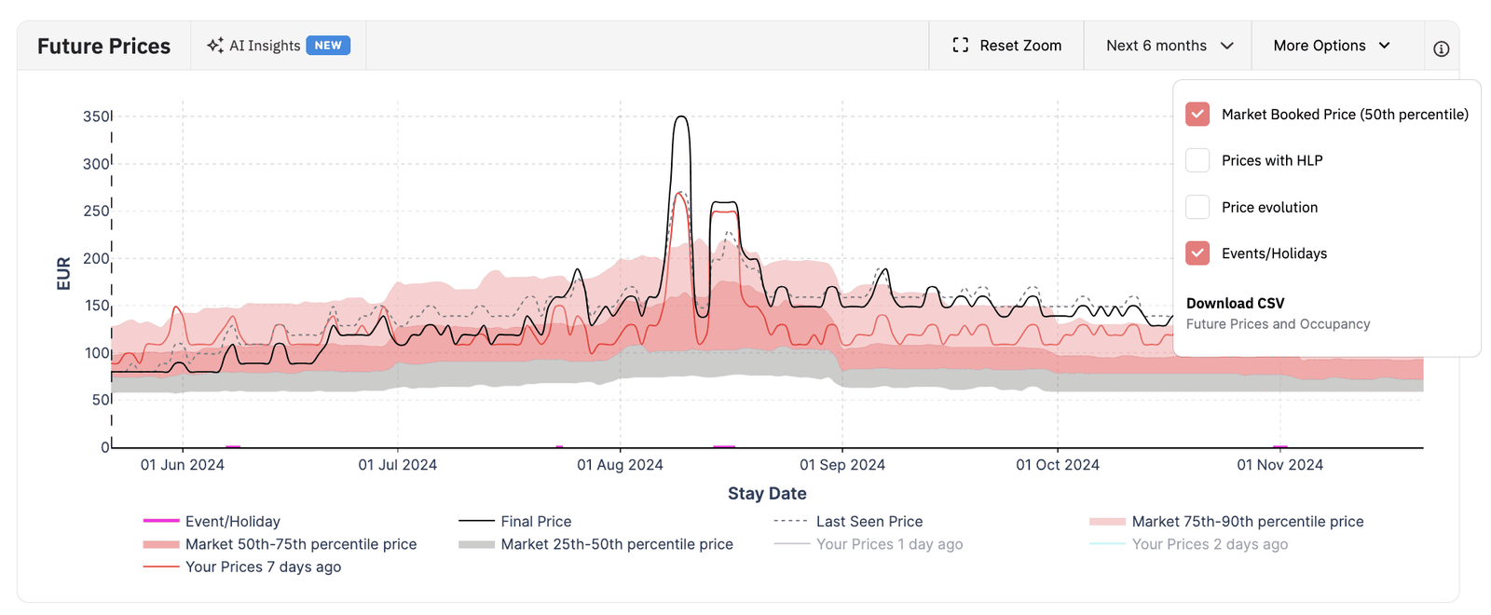Toggle Your Prices 7 days ago legend
1491x615 pixels.
(x=242, y=567)
